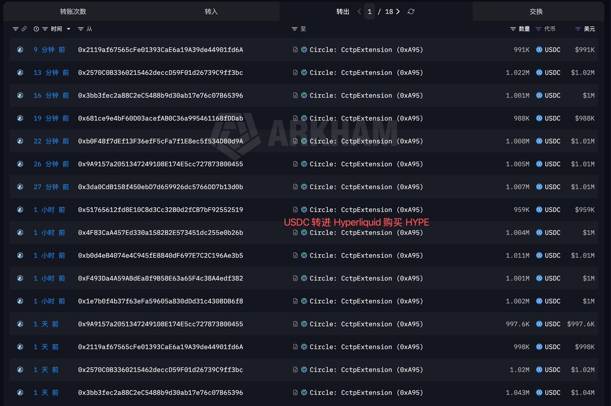Click the purple filter icon next to 代币
This screenshot has height=406, width=611.
538,29
